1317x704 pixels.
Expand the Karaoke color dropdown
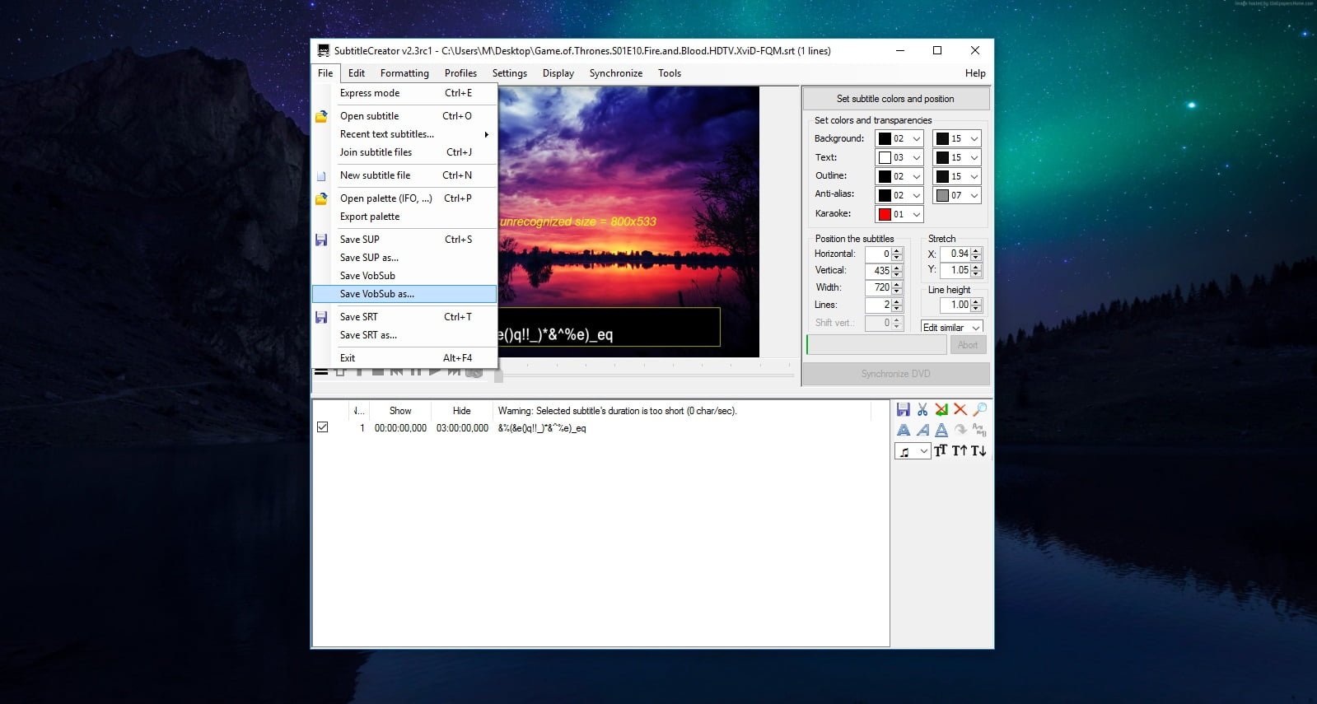coord(899,214)
